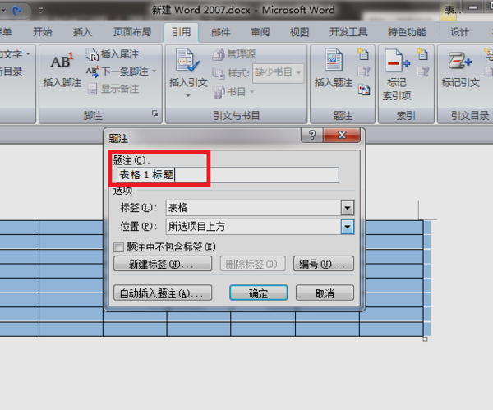This screenshot has width=493, height=410.
Task: Click the Cross-reference icon in the Captions group
Action: 364,90
